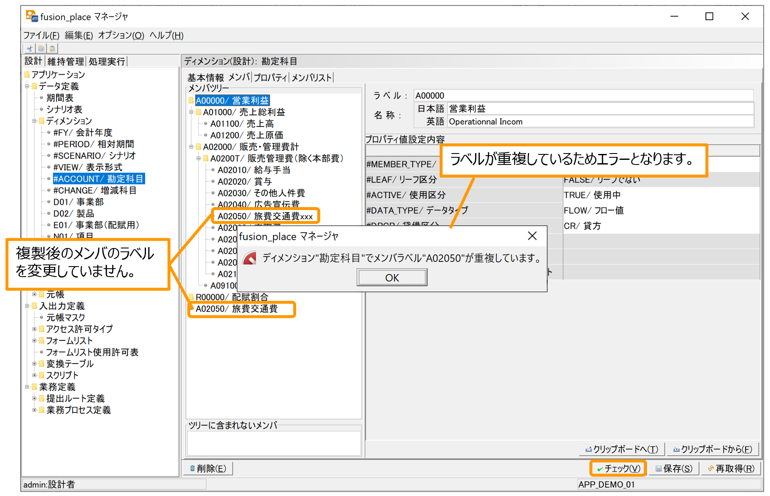Collapse the A02000/ 販売・管理費計 member node
Viewport: 770px width, 496px height.
pos(191,147)
